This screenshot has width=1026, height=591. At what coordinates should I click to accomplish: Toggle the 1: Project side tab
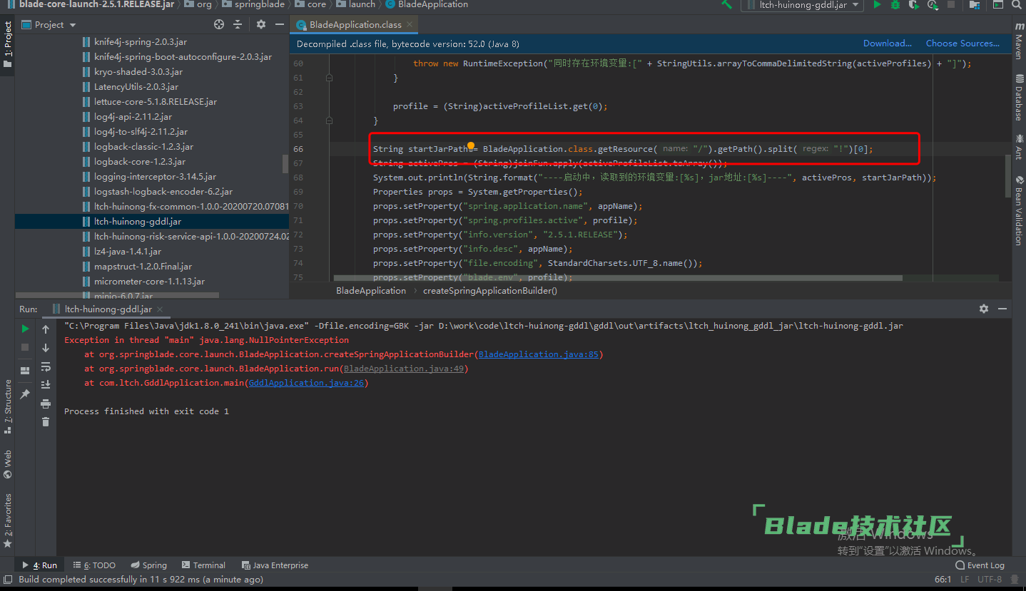click(7, 44)
